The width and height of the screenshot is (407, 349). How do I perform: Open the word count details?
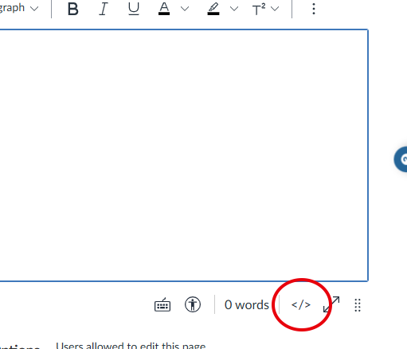[247, 305]
